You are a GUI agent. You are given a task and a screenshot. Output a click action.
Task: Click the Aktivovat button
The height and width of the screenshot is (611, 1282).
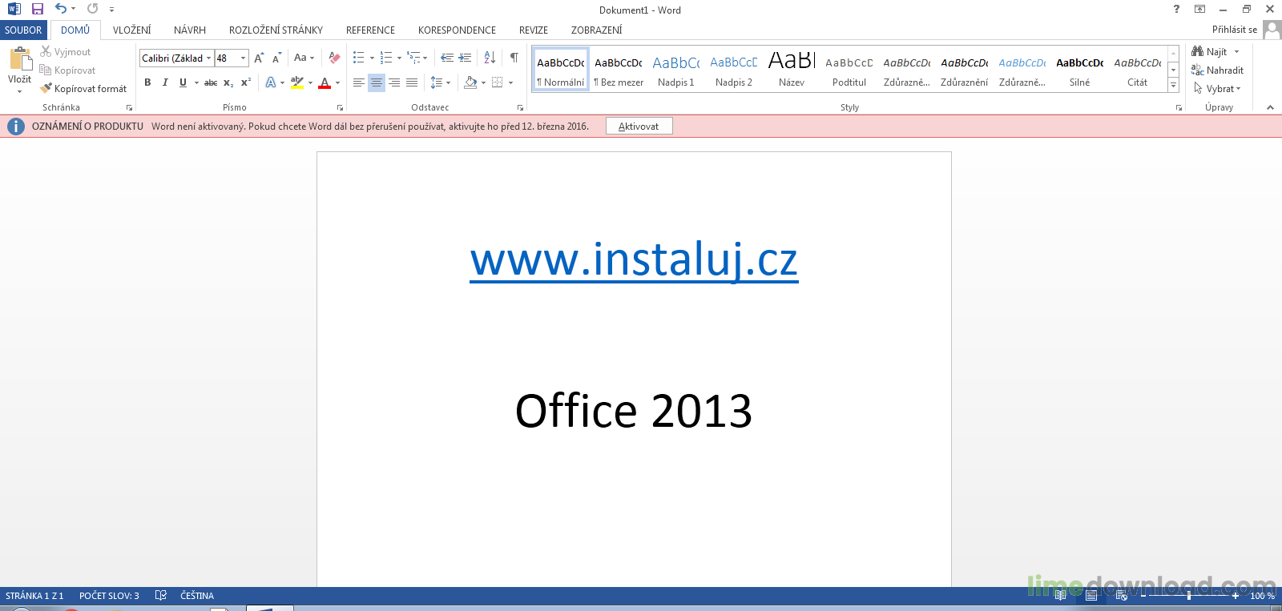tap(639, 127)
